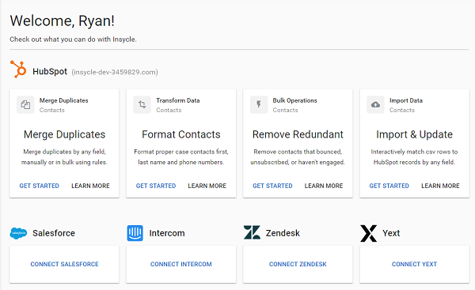Click the Import Data cloud icon
This screenshot has height=290, width=475.
375,104
